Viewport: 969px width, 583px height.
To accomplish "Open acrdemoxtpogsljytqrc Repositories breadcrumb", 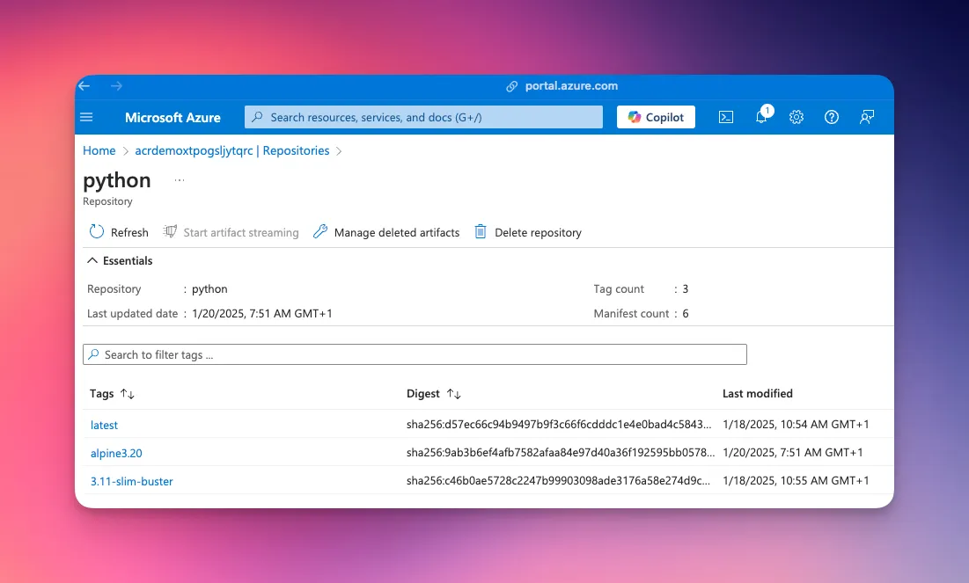I will [232, 150].
